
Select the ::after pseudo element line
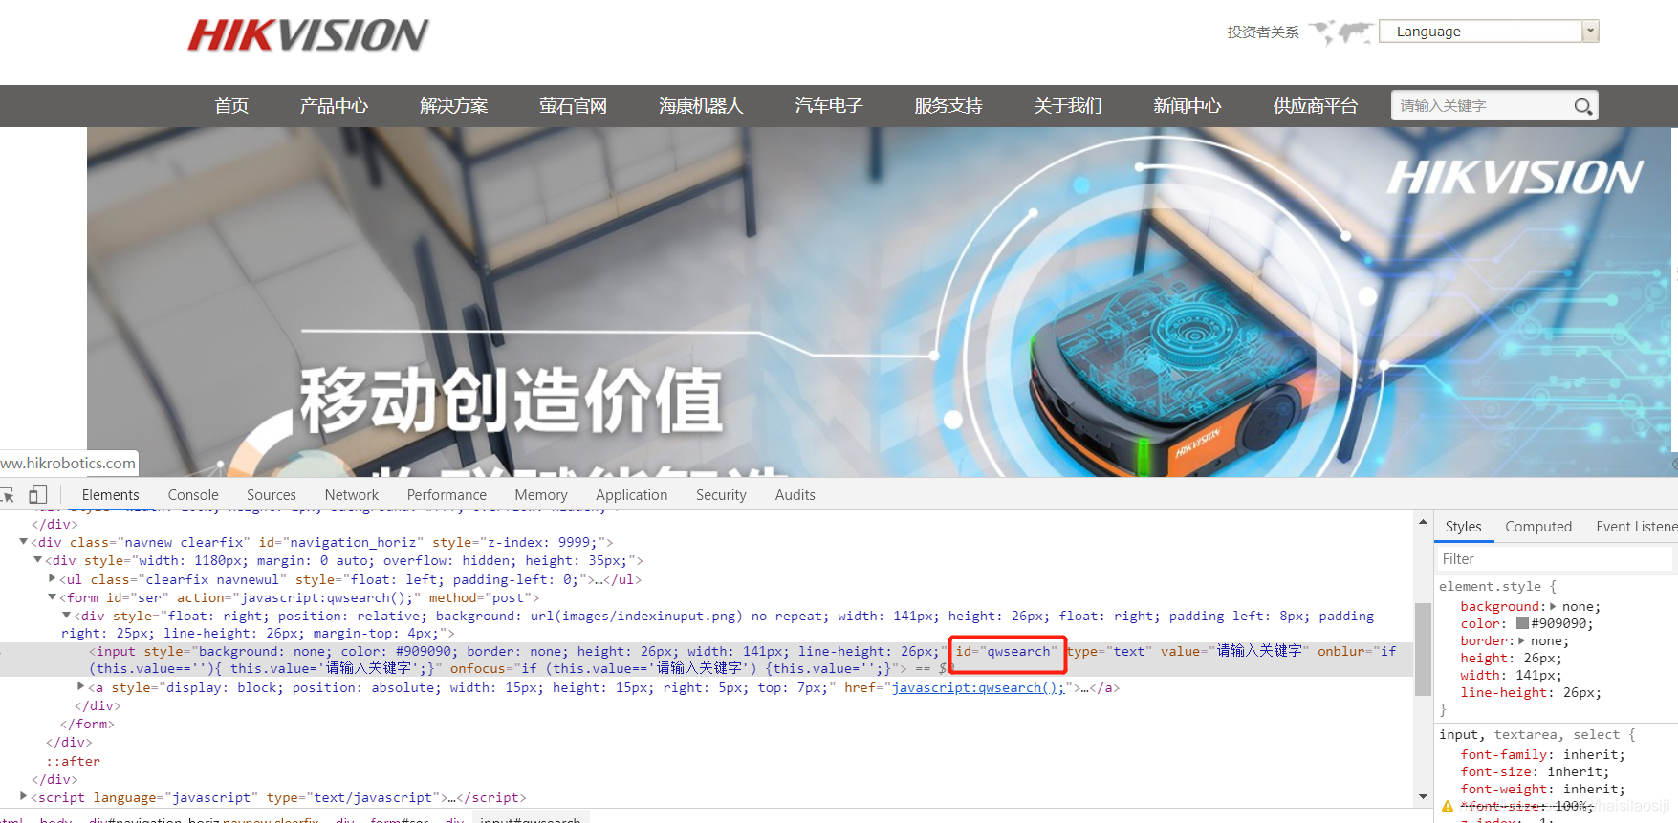(x=74, y=761)
